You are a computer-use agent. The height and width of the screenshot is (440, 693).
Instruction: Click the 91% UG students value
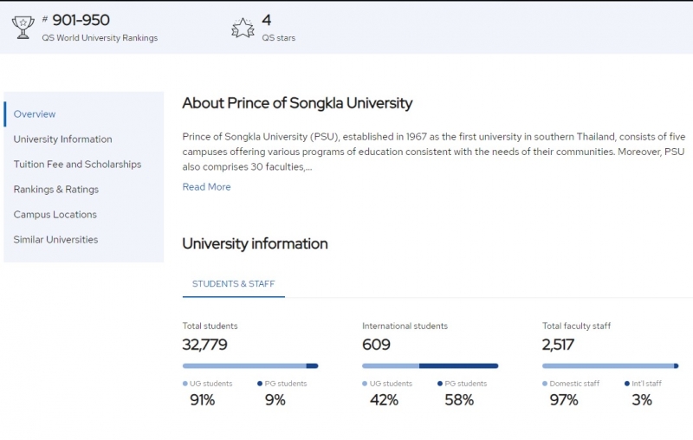202,400
